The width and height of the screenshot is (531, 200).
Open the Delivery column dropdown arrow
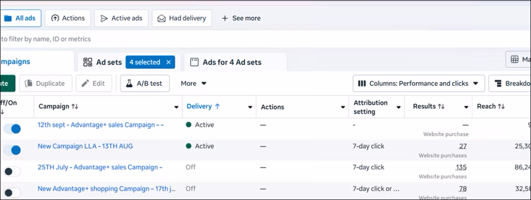coord(250,107)
